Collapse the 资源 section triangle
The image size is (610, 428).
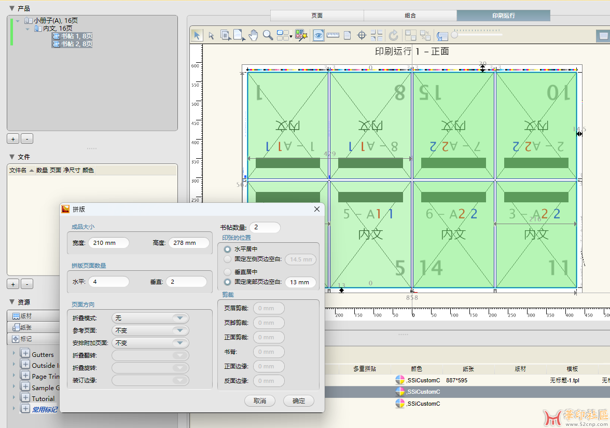pos(11,302)
